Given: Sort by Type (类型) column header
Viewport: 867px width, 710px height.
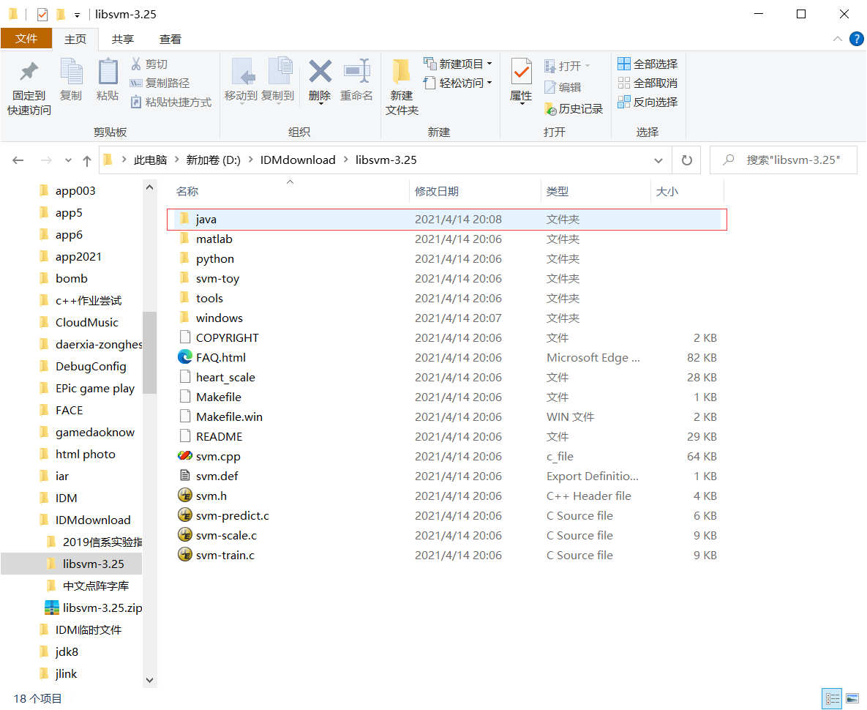Looking at the screenshot, I should pyautogui.click(x=596, y=191).
